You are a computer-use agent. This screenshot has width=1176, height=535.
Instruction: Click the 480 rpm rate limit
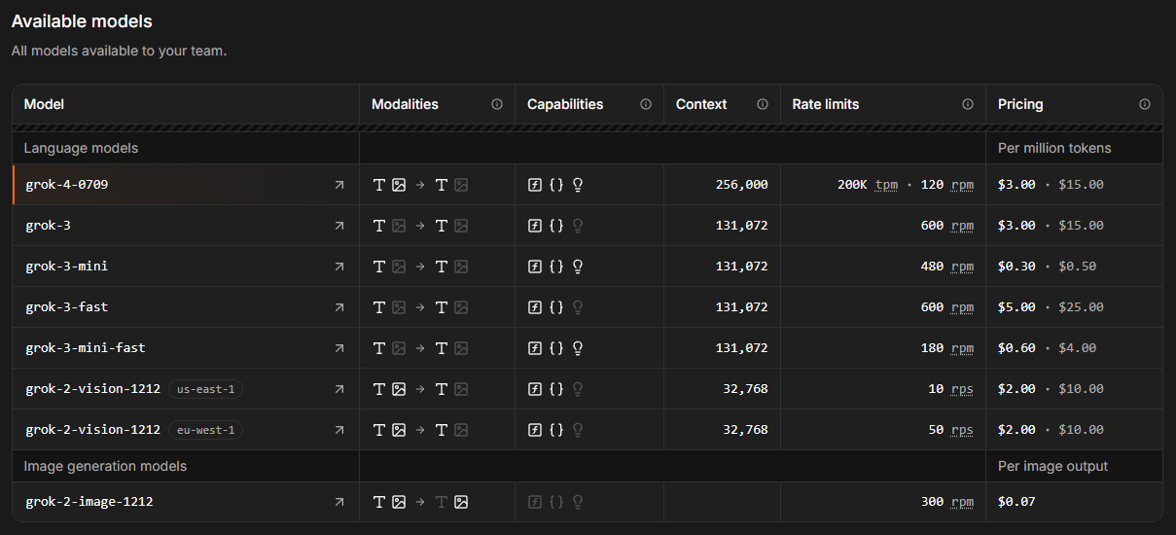(946, 267)
